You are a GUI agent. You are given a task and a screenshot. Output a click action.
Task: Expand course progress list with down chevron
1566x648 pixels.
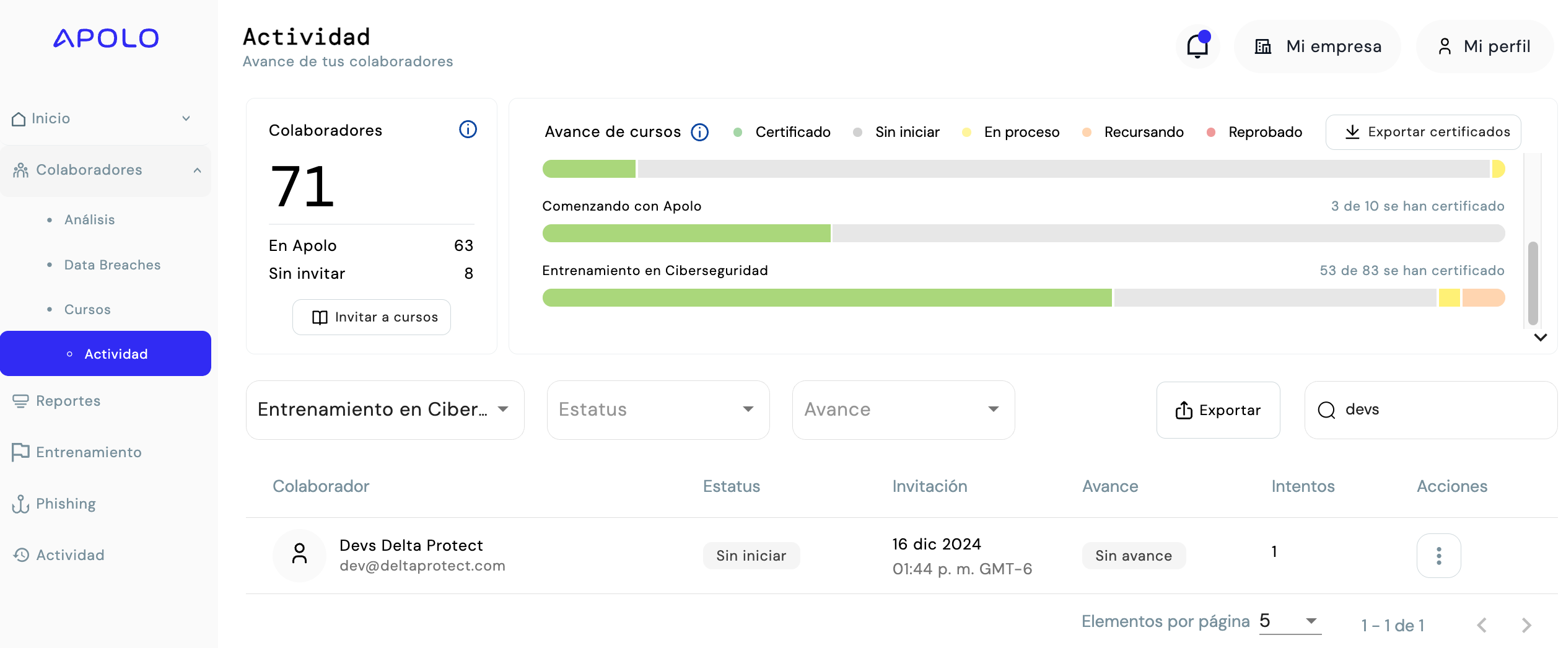[1540, 338]
